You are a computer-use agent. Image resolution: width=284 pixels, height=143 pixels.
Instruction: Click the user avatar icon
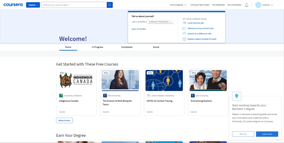click(x=258, y=5)
